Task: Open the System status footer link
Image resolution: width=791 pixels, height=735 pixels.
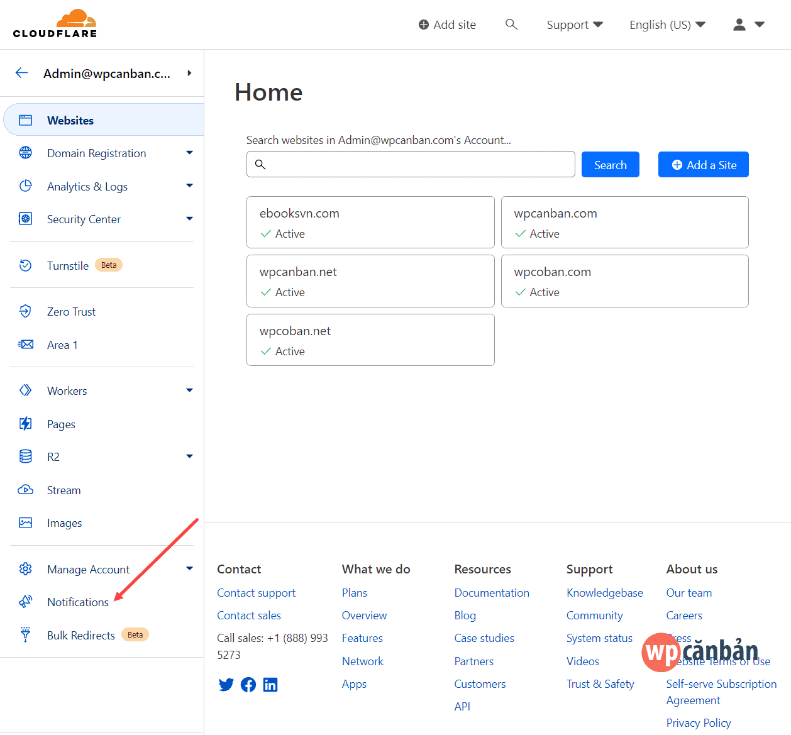Action: [599, 638]
